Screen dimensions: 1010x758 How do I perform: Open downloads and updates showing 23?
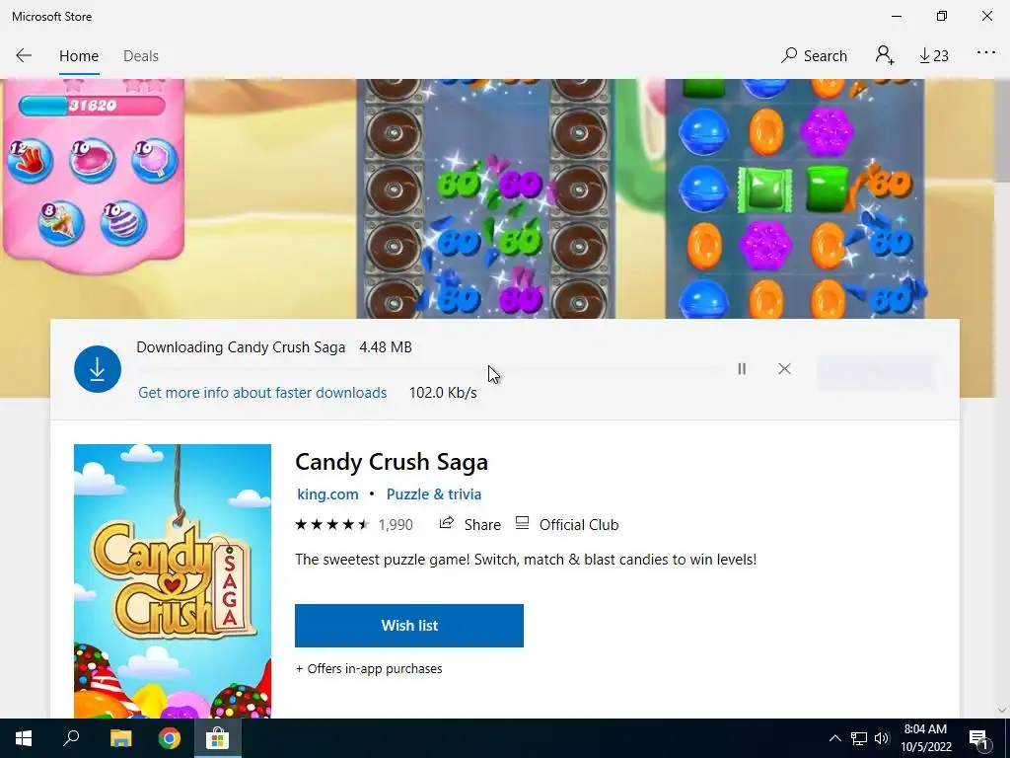pos(934,56)
